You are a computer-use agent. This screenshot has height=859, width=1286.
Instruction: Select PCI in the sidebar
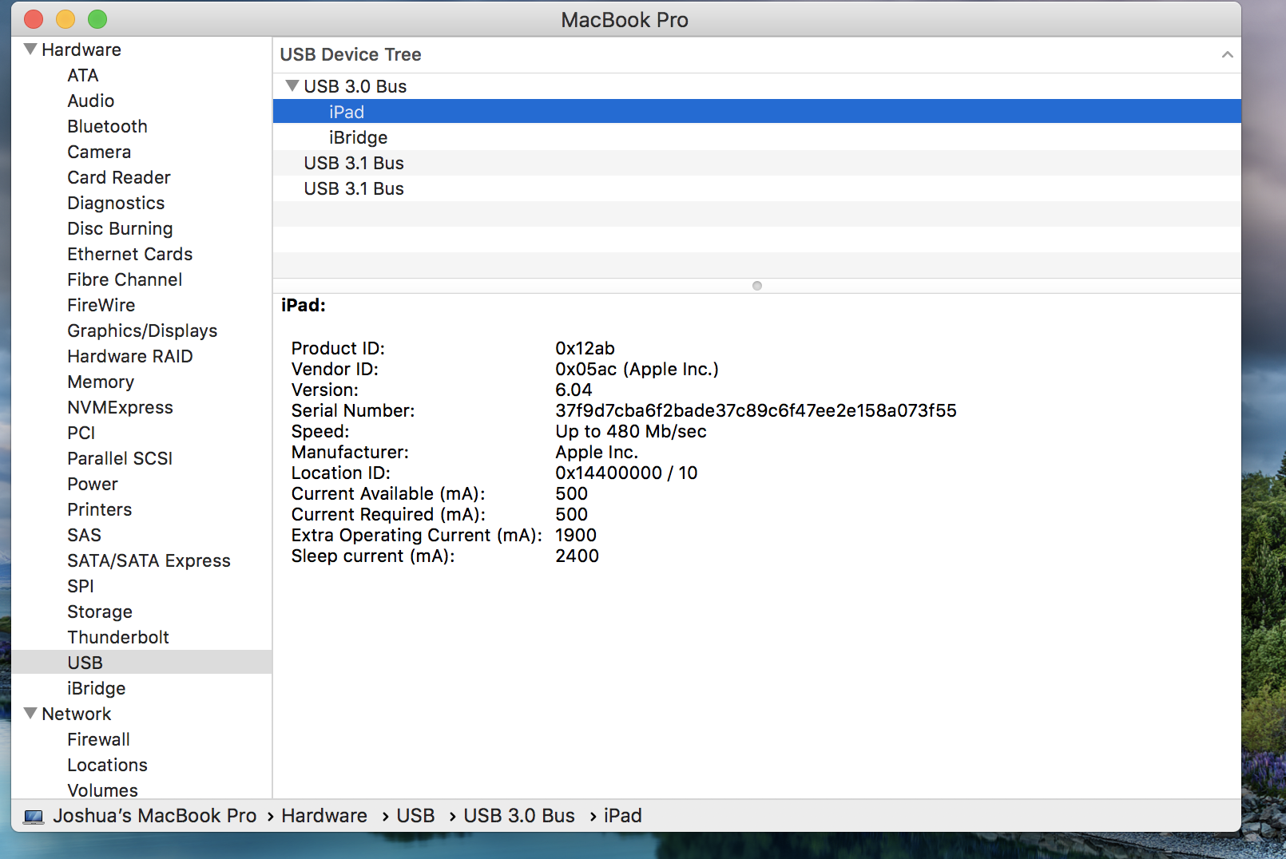(81, 433)
